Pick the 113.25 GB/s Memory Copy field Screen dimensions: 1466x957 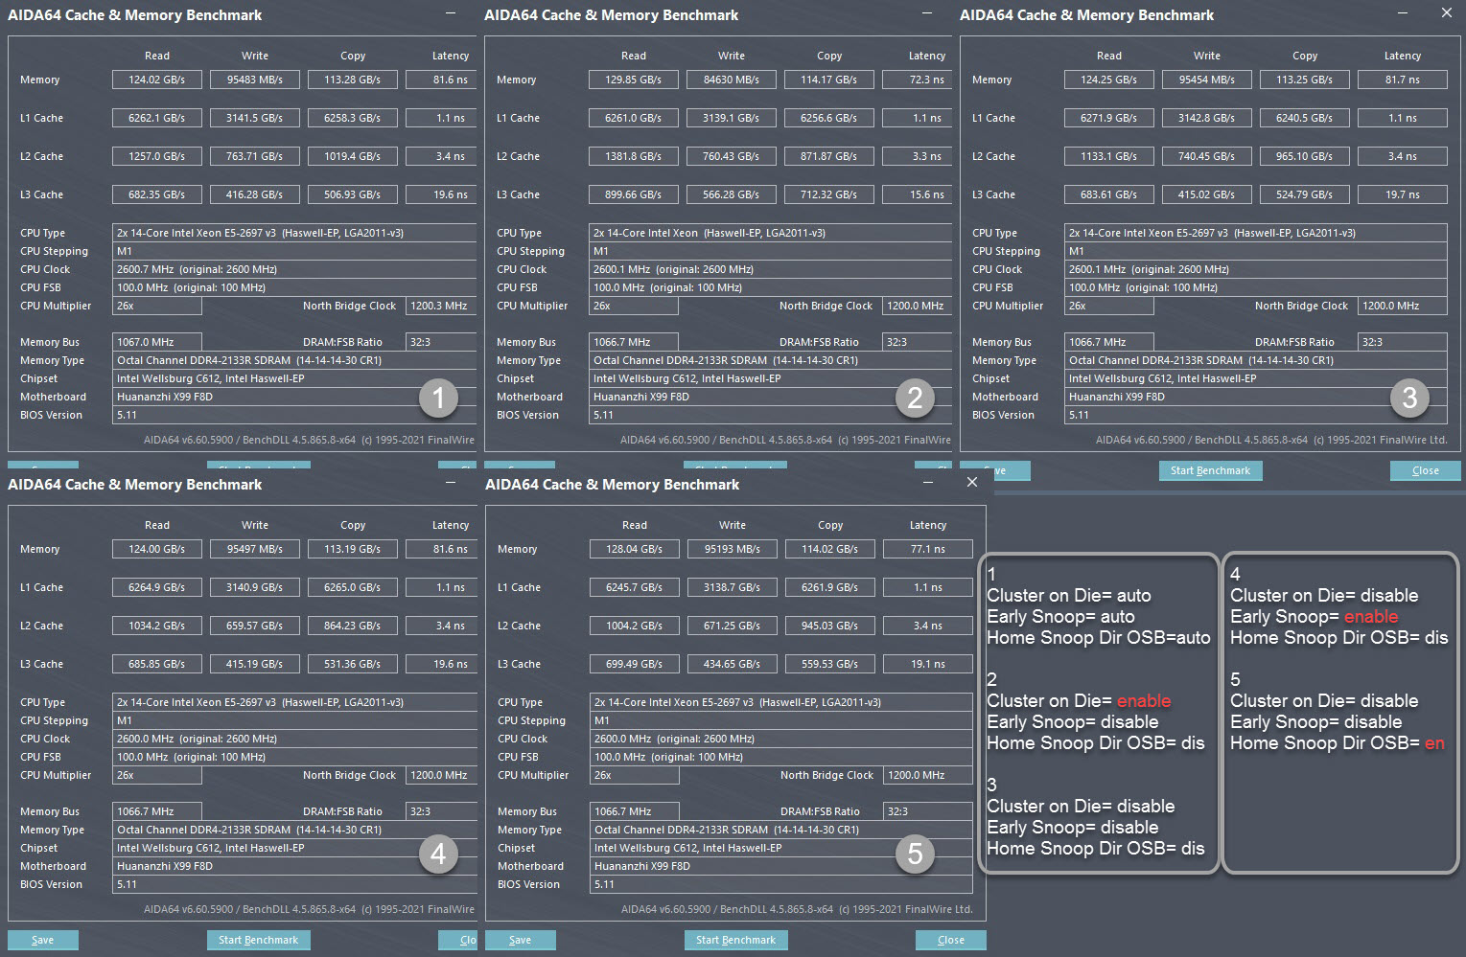[1305, 80]
